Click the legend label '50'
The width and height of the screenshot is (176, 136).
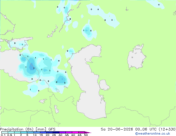[86, 135]
